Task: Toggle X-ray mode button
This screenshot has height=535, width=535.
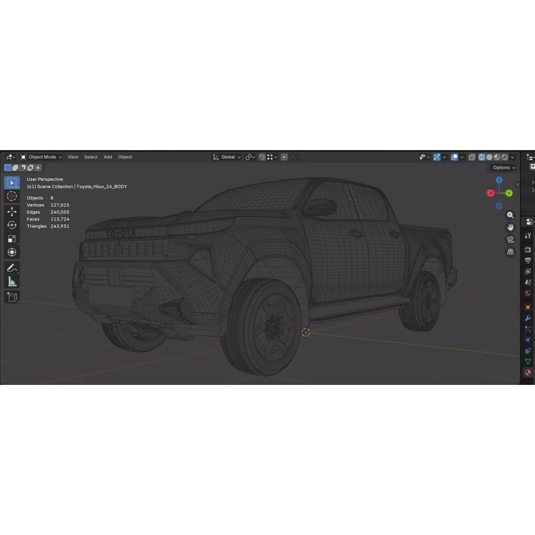Action: pos(472,158)
